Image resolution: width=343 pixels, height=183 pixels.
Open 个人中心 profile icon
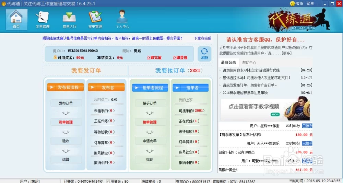(x=122, y=19)
